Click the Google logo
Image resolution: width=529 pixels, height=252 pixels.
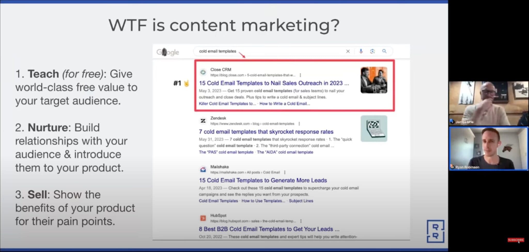(168, 52)
